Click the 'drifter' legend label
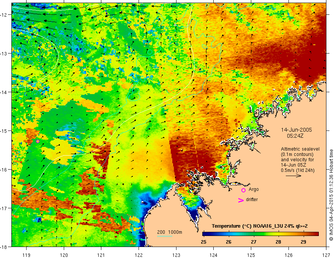Image resolution: width=334 pixels, height=258 pixels. pyautogui.click(x=252, y=200)
